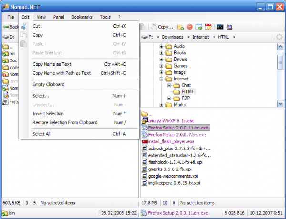Screen dimensions: 286x219
Task: Click the red delete toolbar icon
Action: coord(190,27)
